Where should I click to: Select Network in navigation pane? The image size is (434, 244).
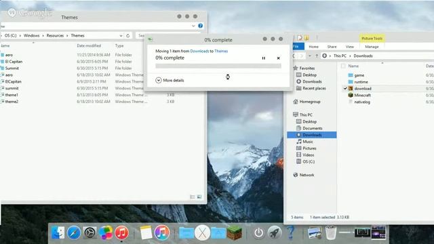click(x=303, y=175)
